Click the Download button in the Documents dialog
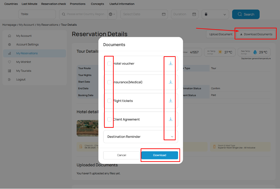Viewport: 280px width, 189px height. 160,155
